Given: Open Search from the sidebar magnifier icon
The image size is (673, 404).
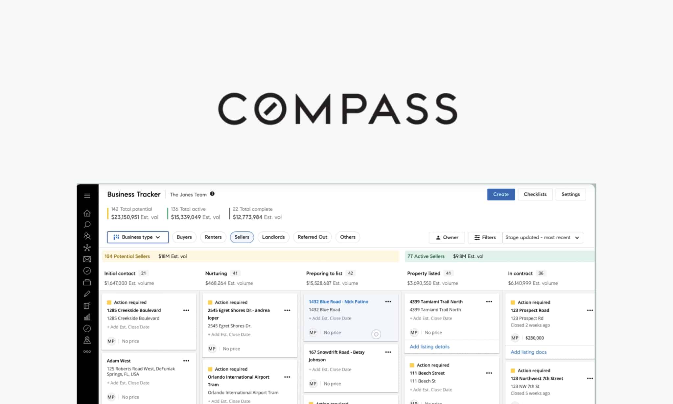Looking at the screenshot, I should pyautogui.click(x=87, y=225).
